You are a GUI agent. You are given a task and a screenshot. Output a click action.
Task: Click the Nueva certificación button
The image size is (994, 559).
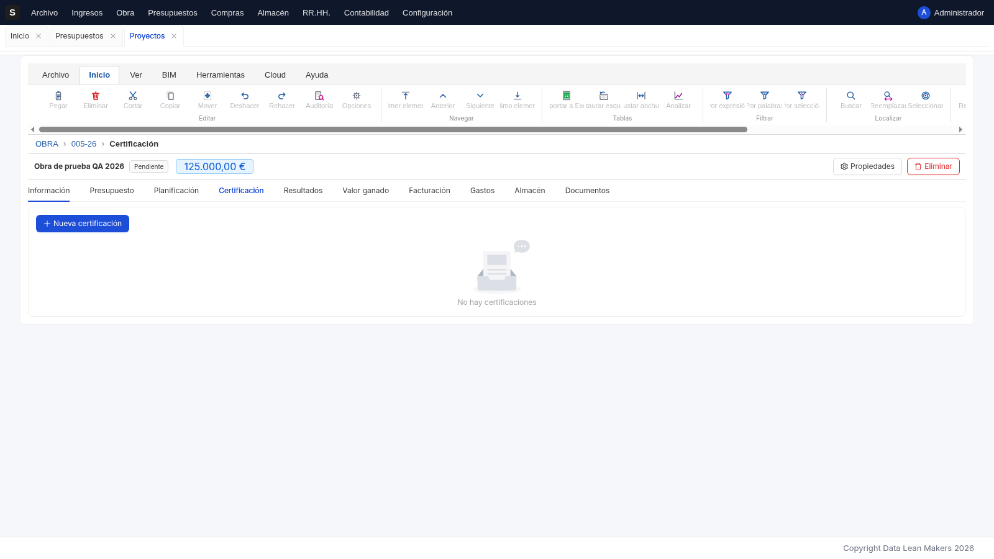coord(83,224)
